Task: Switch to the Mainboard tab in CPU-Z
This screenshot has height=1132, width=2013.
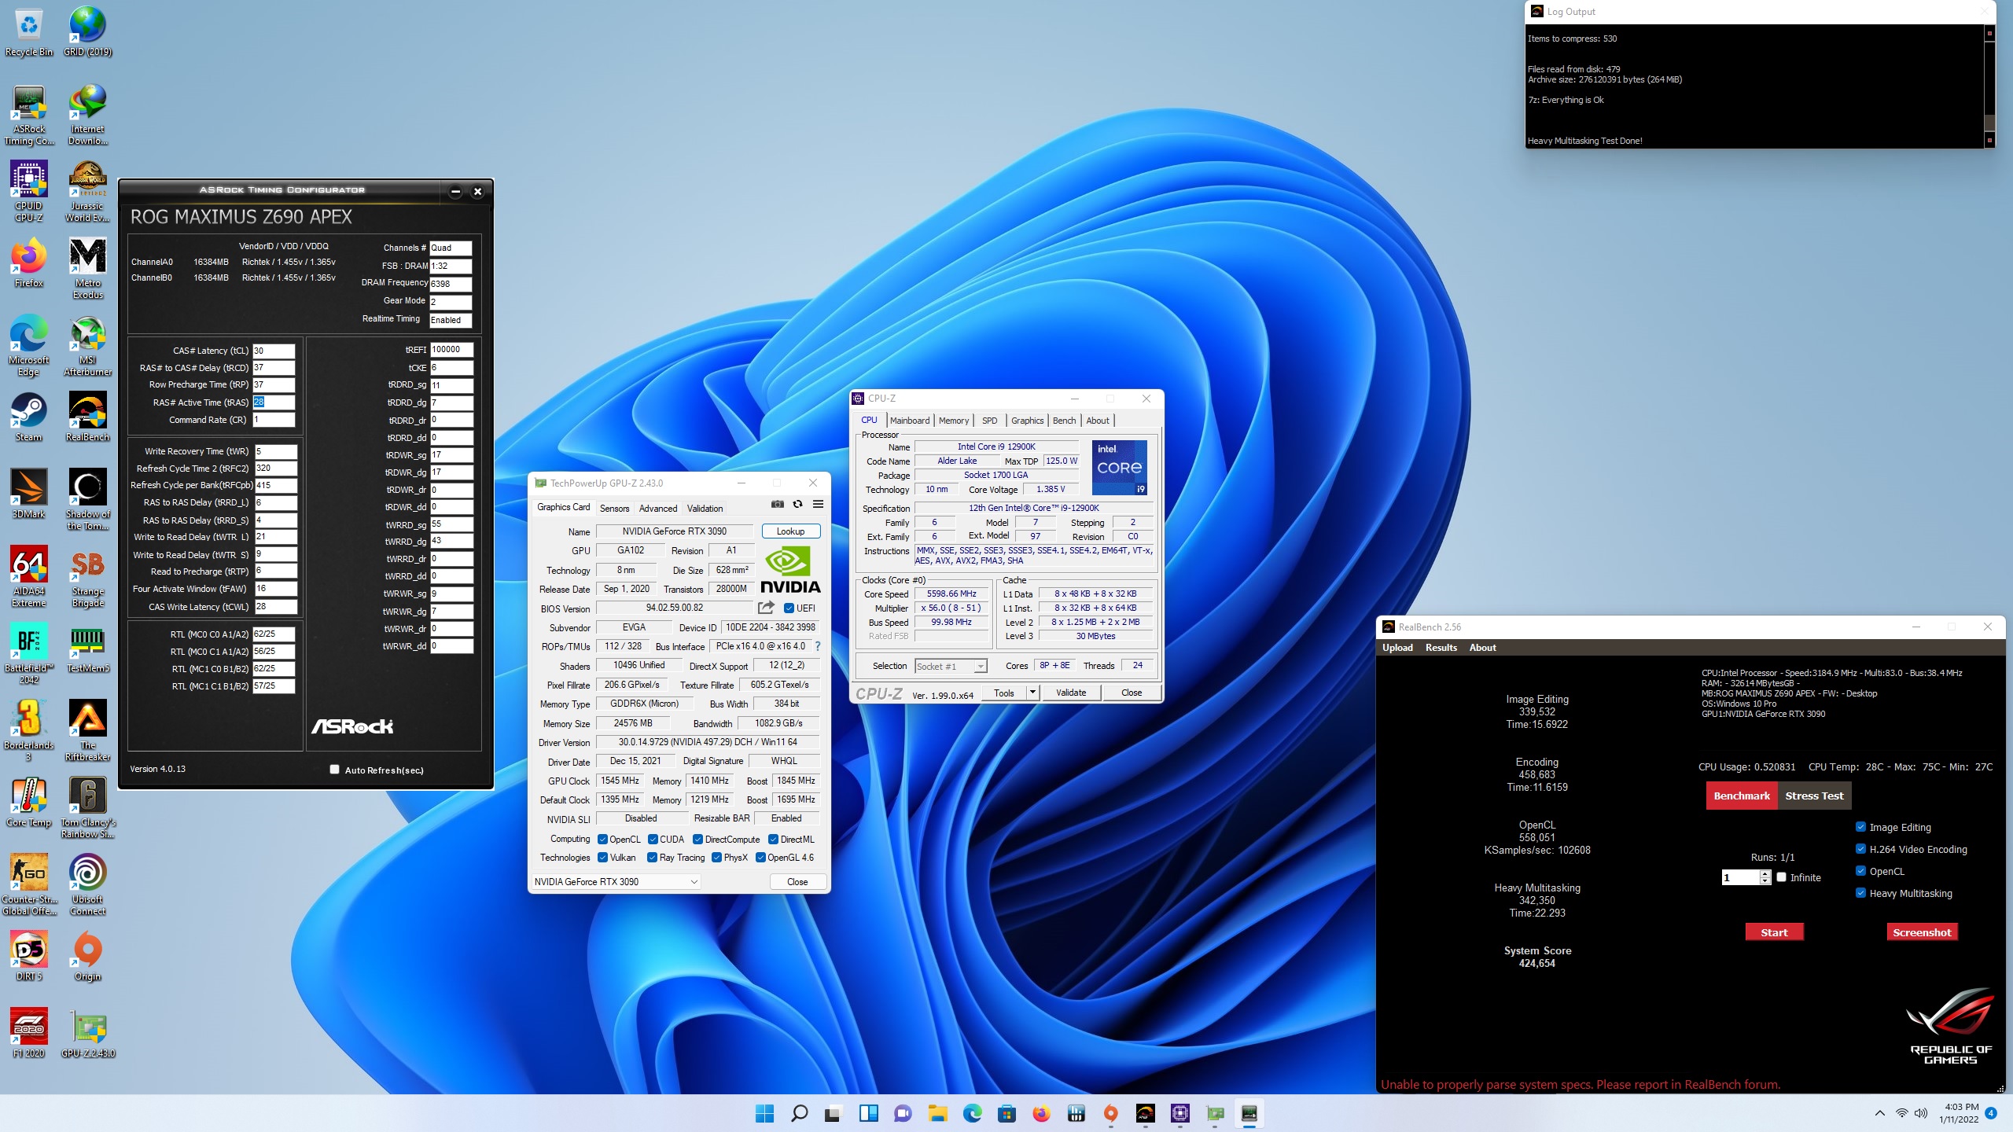Action: pos(910,421)
